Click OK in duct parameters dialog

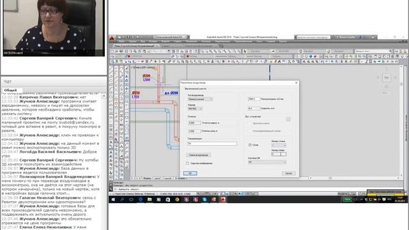[190, 173]
